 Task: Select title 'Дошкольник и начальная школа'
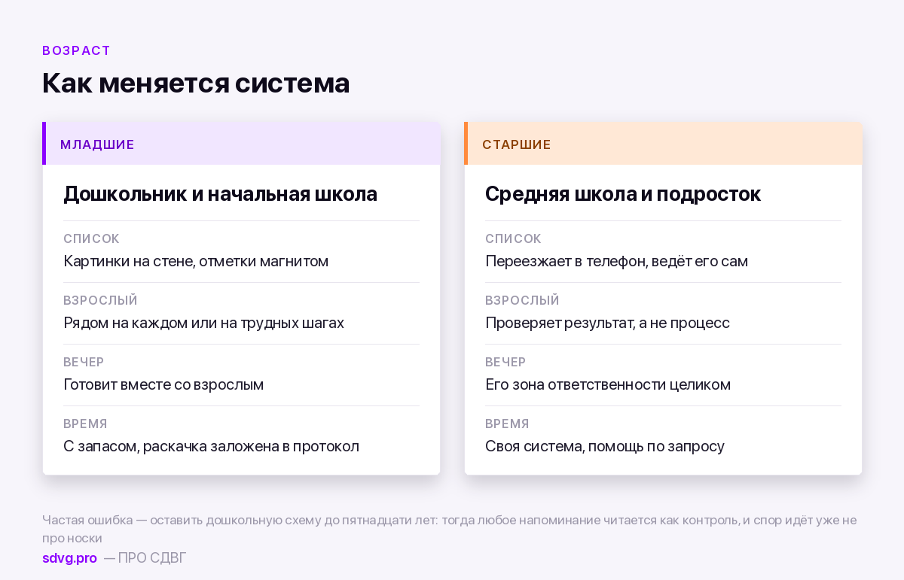click(x=220, y=194)
